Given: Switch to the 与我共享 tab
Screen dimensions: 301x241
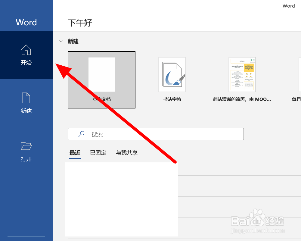Looking at the screenshot, I should 127,153.
